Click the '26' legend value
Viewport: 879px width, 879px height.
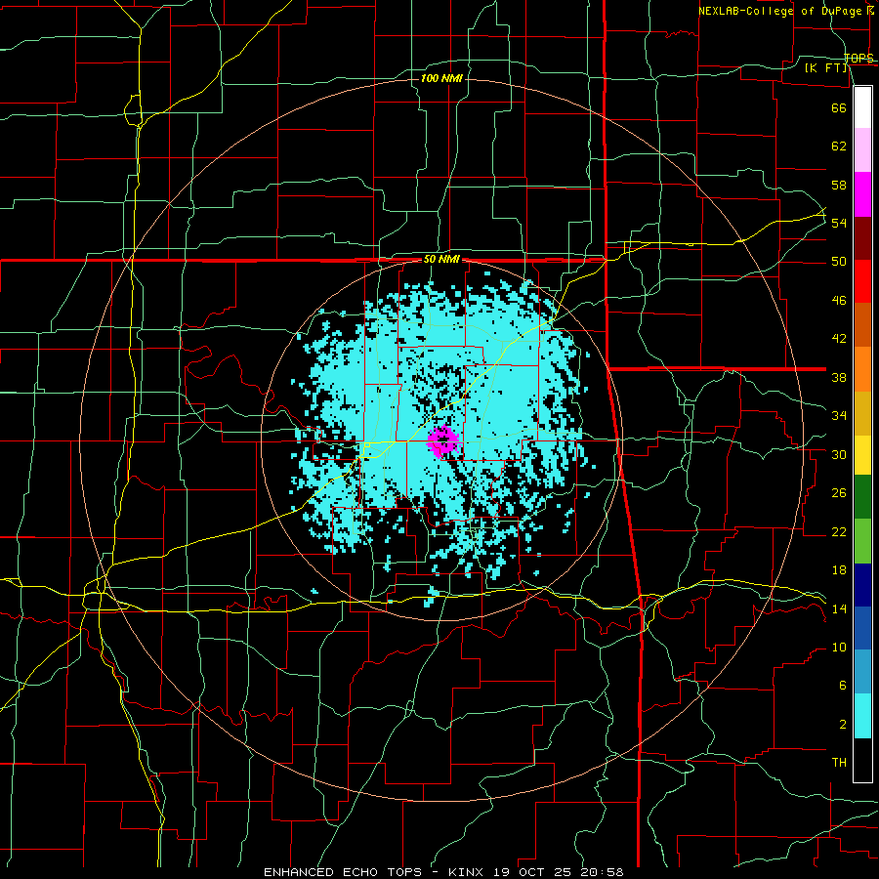coord(839,493)
